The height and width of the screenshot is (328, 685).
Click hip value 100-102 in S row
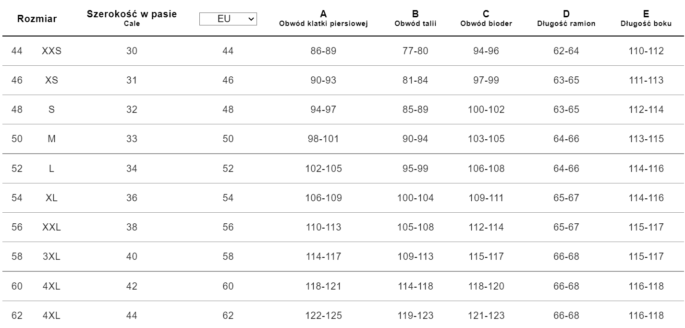(x=486, y=109)
